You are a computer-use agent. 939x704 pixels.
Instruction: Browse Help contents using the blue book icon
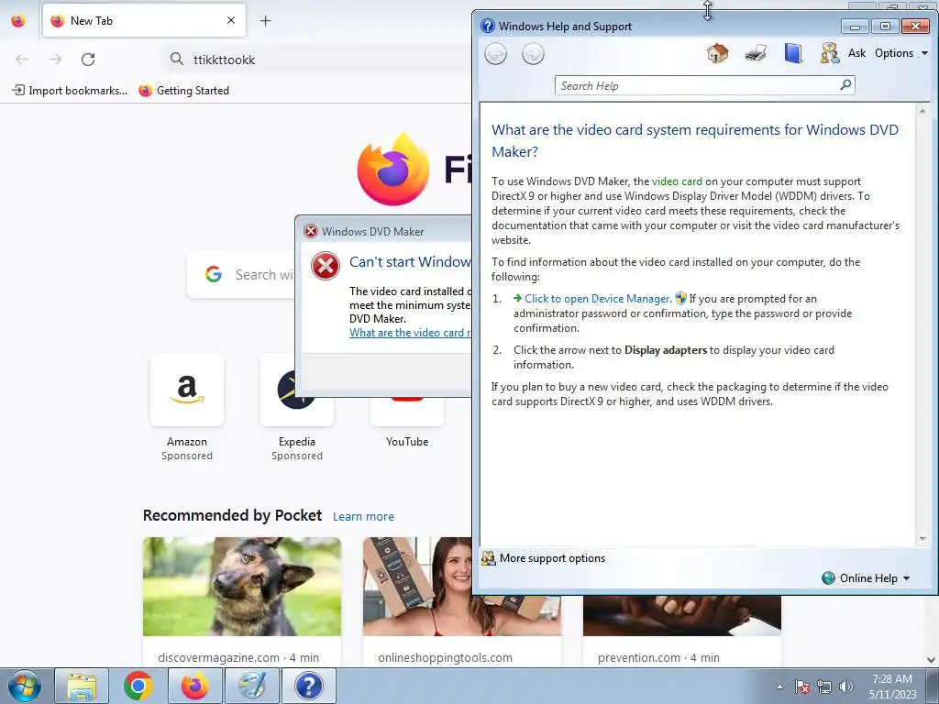793,53
